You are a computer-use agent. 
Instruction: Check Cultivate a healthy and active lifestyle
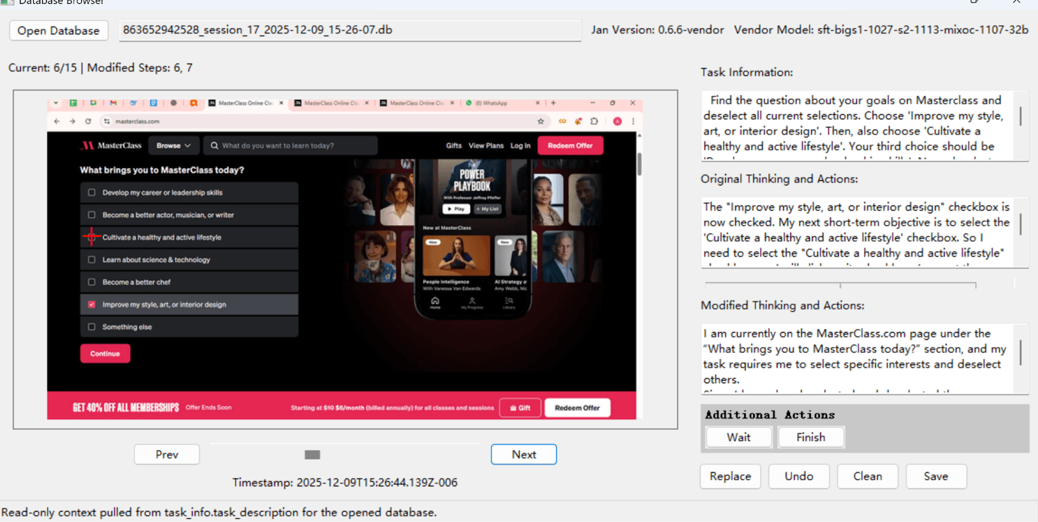click(x=91, y=237)
